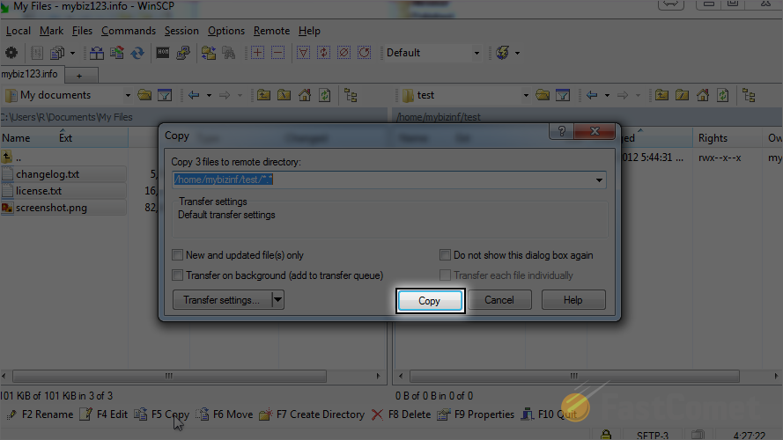Click the local panel horizontal scrollbar
The height and width of the screenshot is (440, 783).
click(x=169, y=376)
